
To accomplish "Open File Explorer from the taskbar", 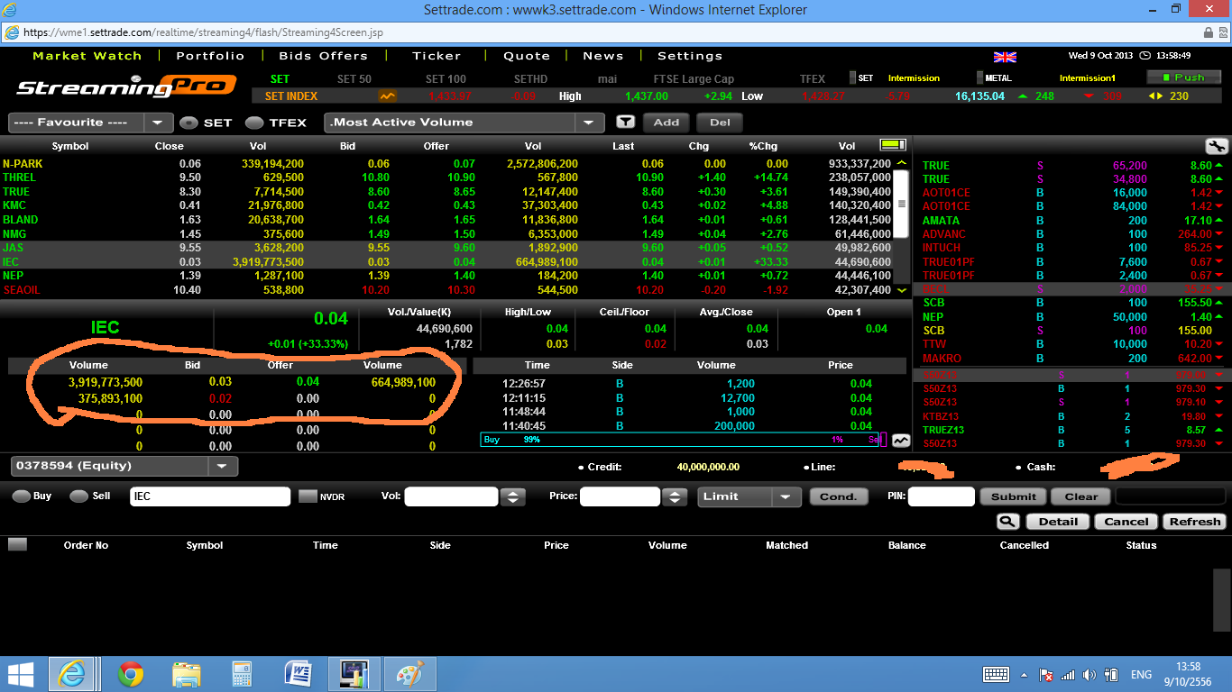I will tap(187, 674).
